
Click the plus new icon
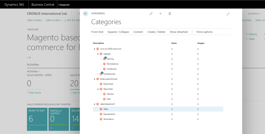[160, 13]
